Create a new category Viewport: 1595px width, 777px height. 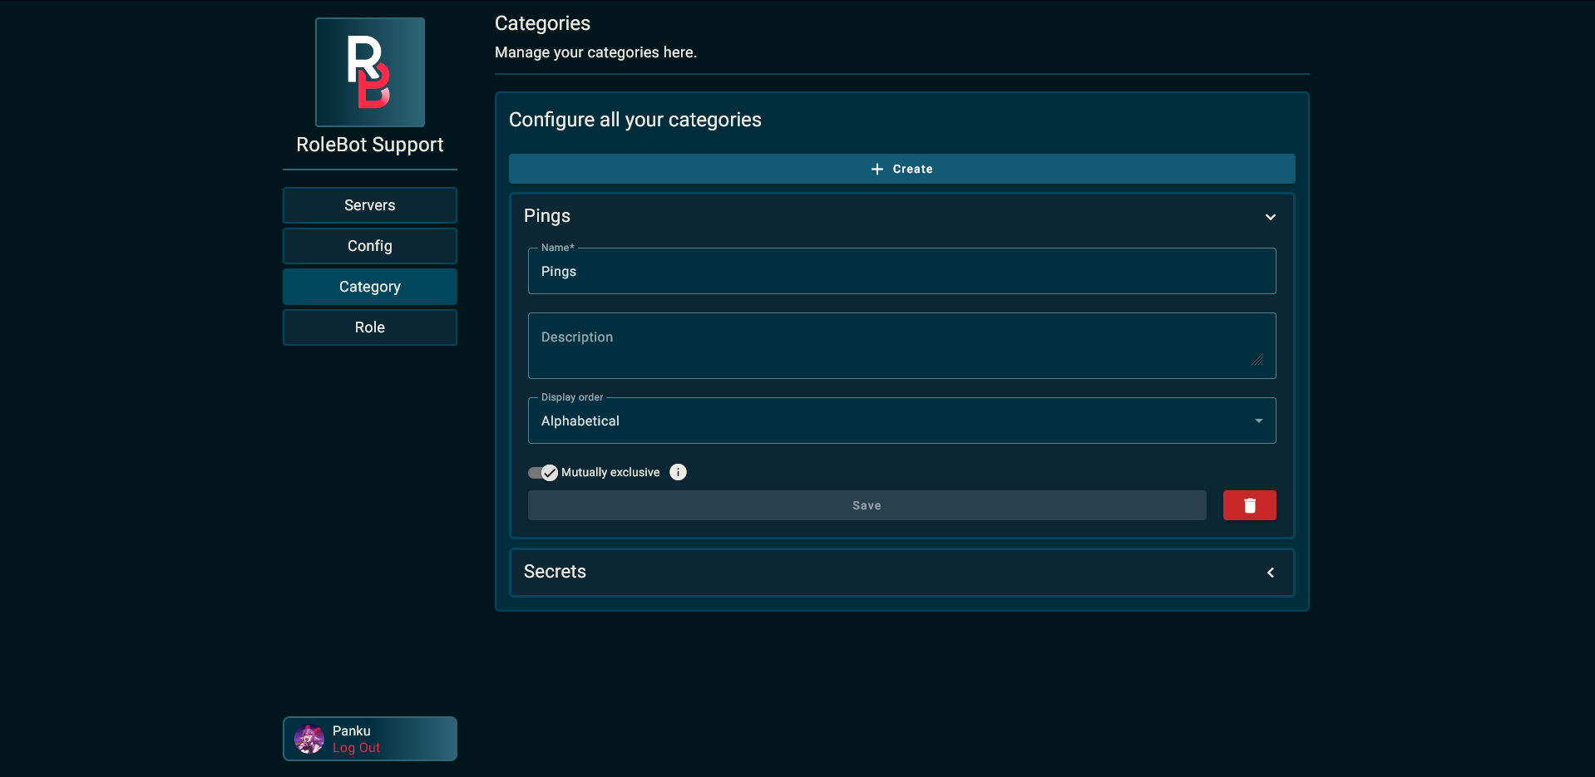[x=901, y=168]
